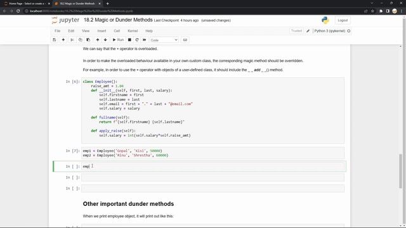
Task: Click the emp1 and emp2 assignment cell
Action: 213,153
